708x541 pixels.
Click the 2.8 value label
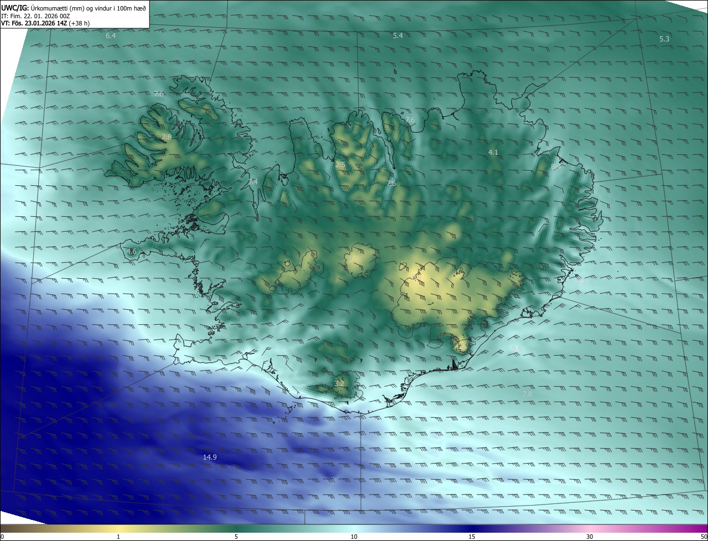pyautogui.click(x=166, y=137)
